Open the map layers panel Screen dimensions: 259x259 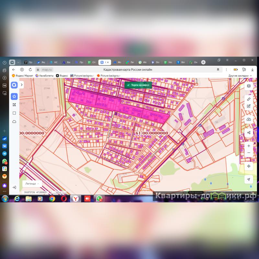pyautogui.click(x=249, y=86)
